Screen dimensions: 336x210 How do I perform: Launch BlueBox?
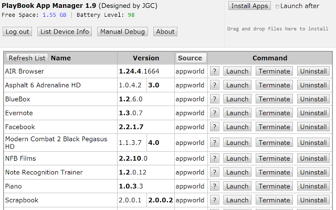tap(237, 99)
